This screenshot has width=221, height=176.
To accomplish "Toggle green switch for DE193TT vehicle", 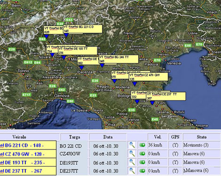I will [x=142, y=162].
